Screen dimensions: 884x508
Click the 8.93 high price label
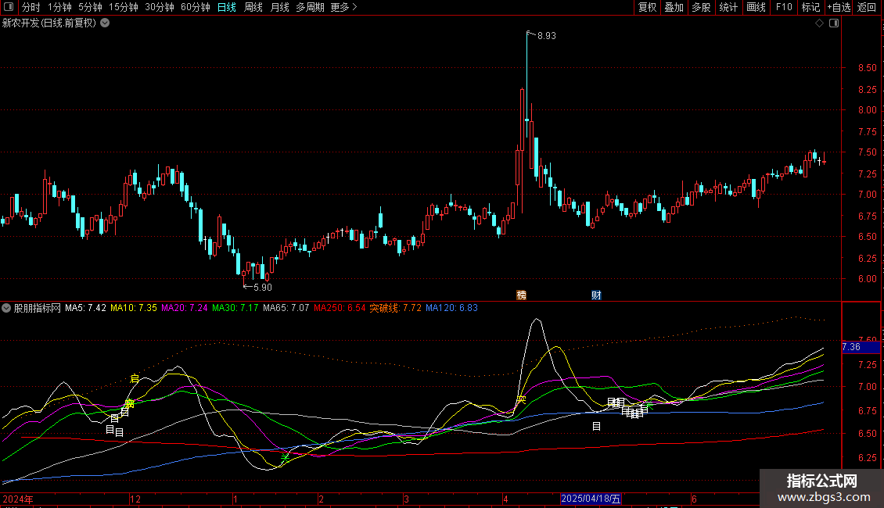pos(546,35)
